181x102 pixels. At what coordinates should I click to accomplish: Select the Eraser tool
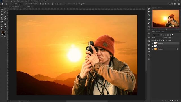pos(2,24)
